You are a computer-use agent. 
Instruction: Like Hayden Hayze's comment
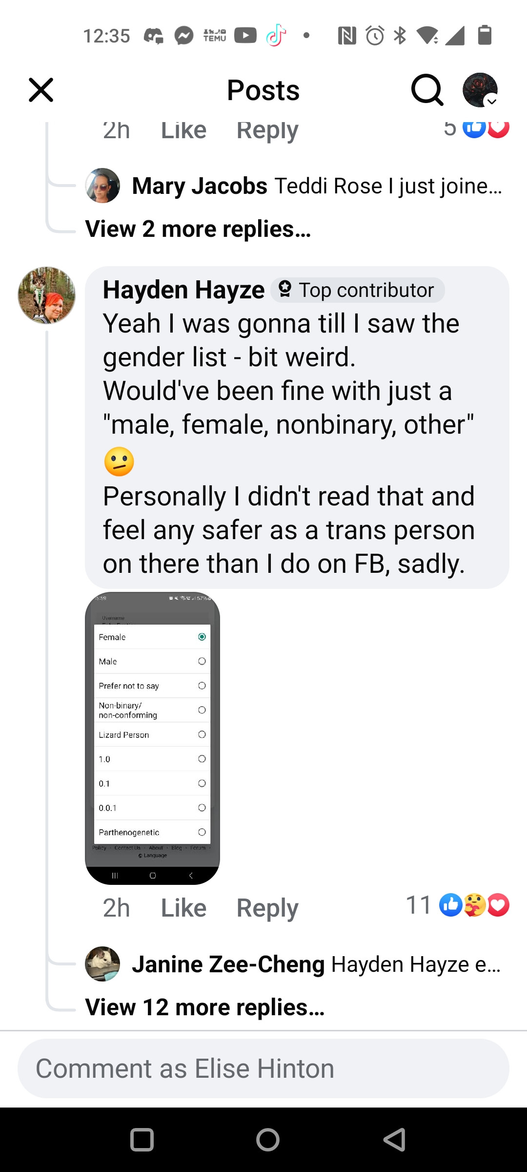[x=183, y=908]
